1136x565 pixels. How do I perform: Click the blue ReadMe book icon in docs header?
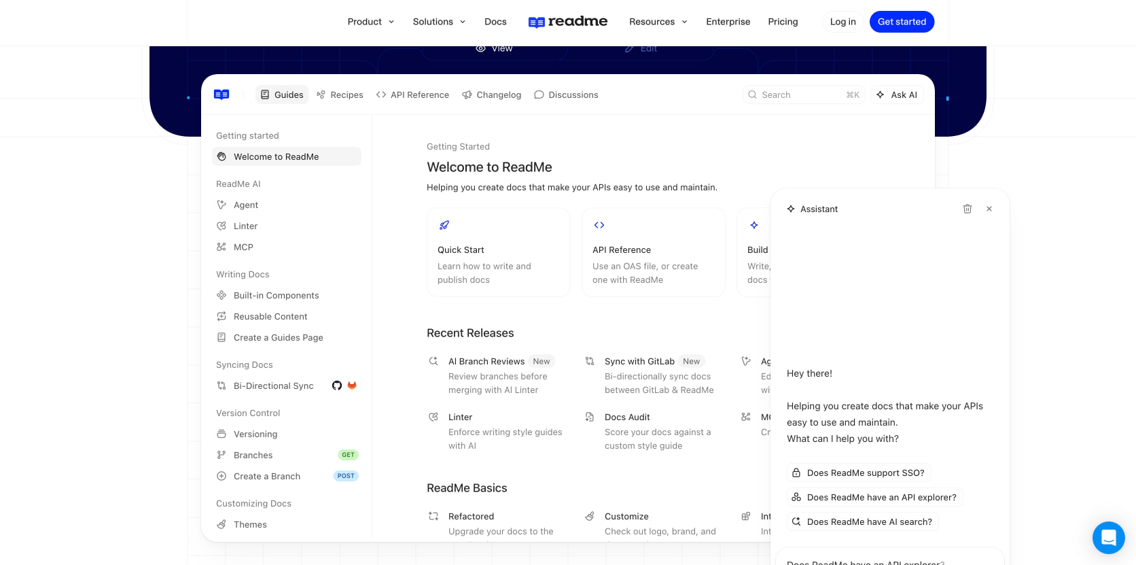click(x=221, y=95)
